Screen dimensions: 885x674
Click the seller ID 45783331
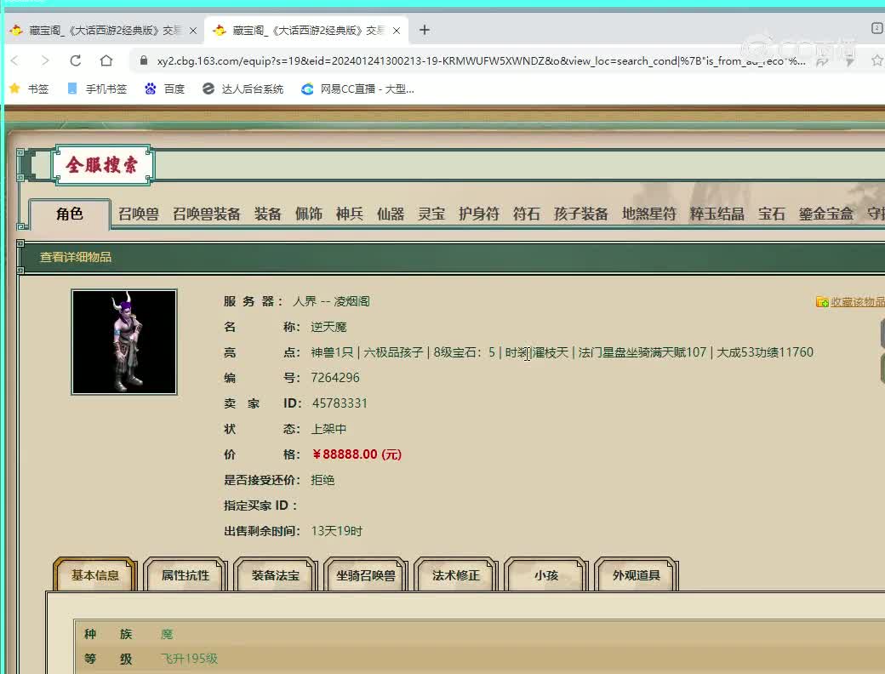[340, 403]
